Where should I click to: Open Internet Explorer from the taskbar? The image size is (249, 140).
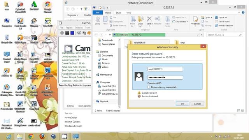tap(9, 136)
